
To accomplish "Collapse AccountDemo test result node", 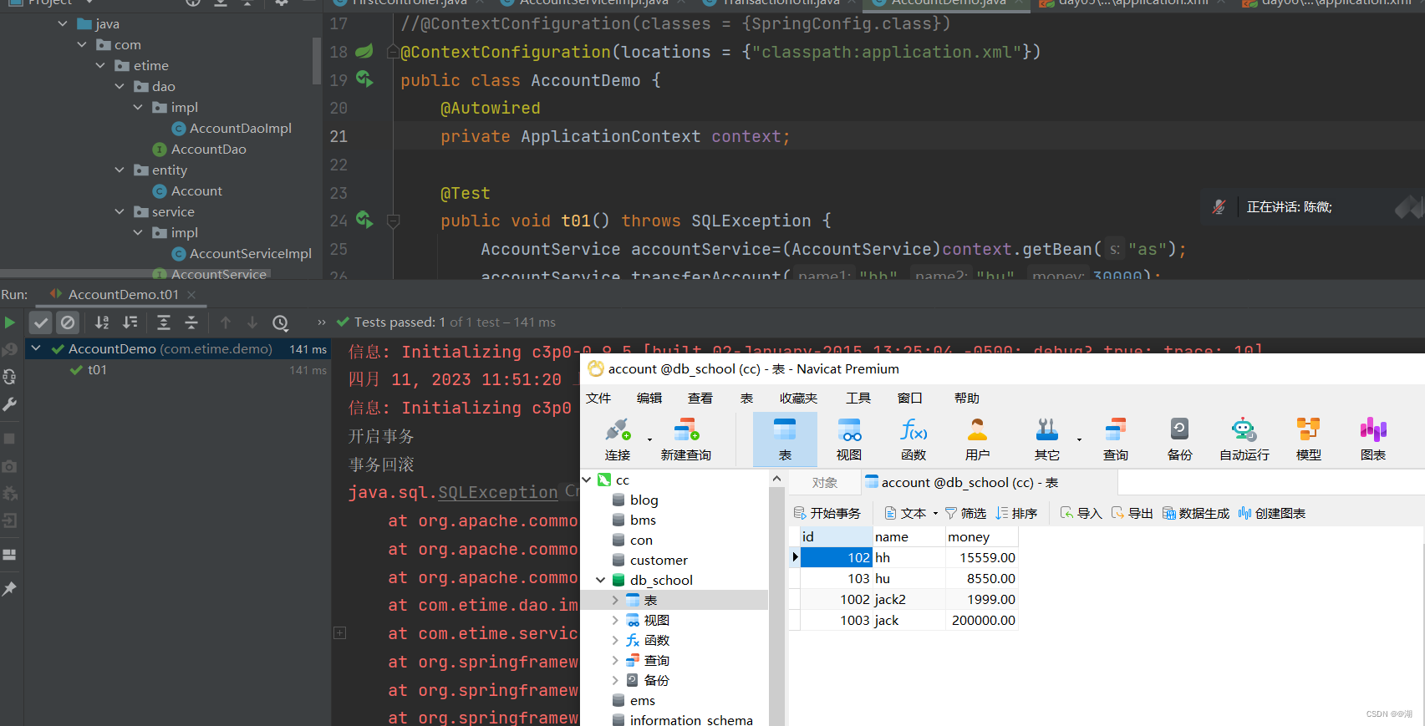I will tap(36, 348).
